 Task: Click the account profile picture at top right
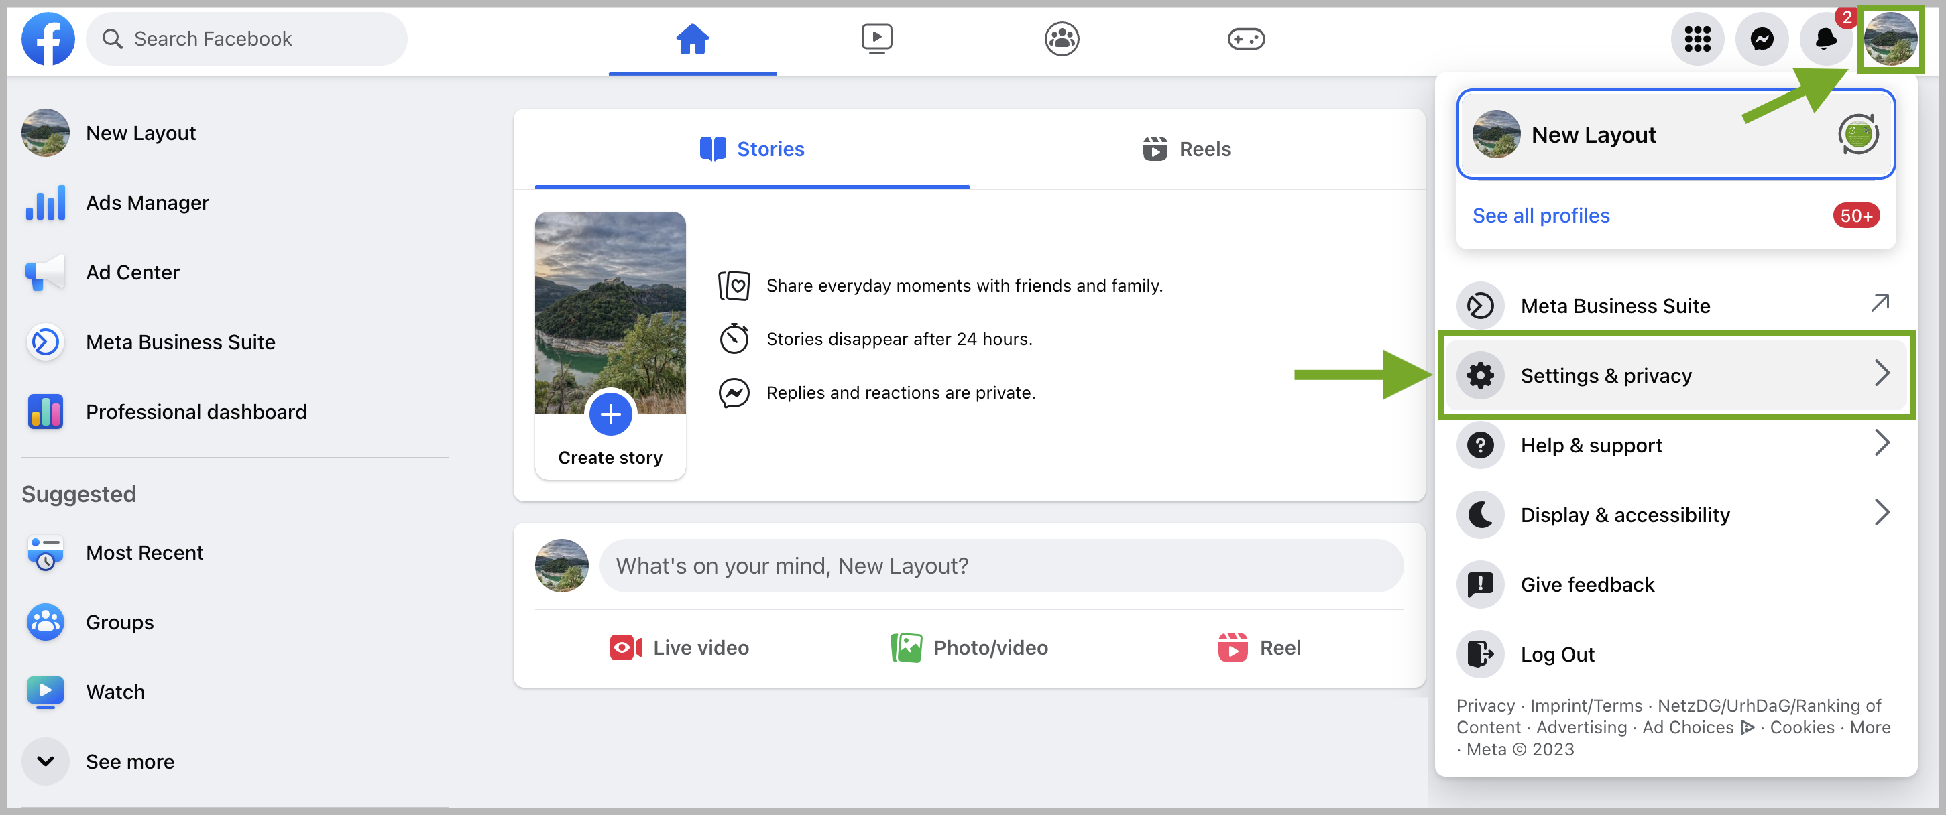(1890, 38)
